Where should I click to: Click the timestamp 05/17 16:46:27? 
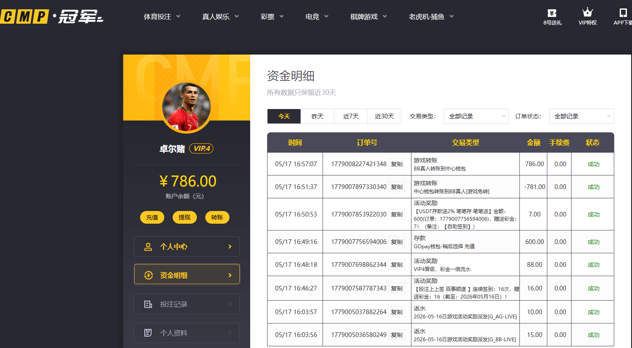click(296, 288)
